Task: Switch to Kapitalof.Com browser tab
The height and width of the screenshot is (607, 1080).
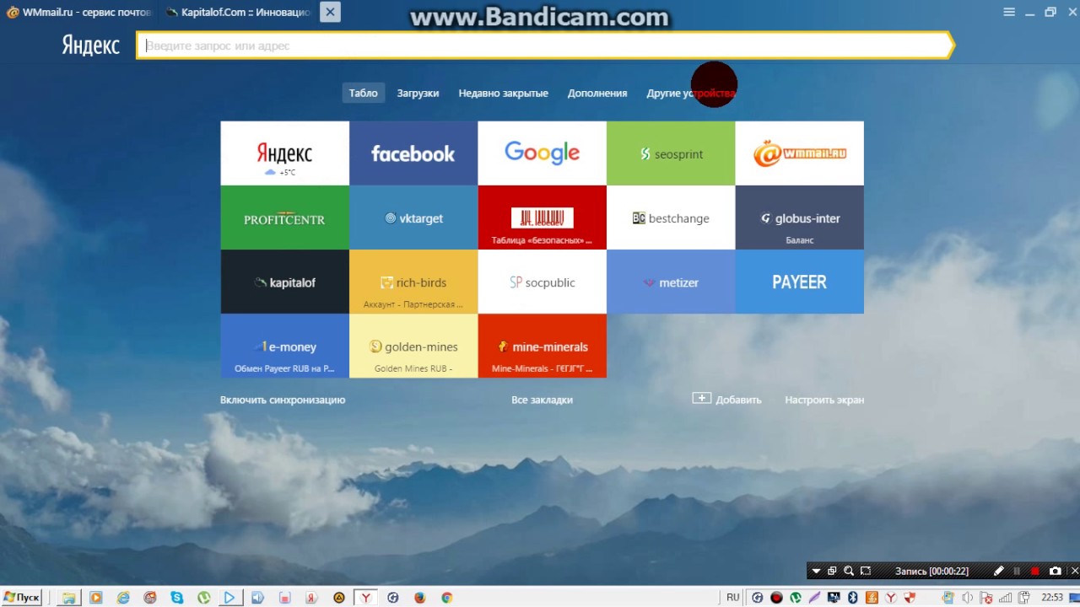Action: [x=238, y=13]
